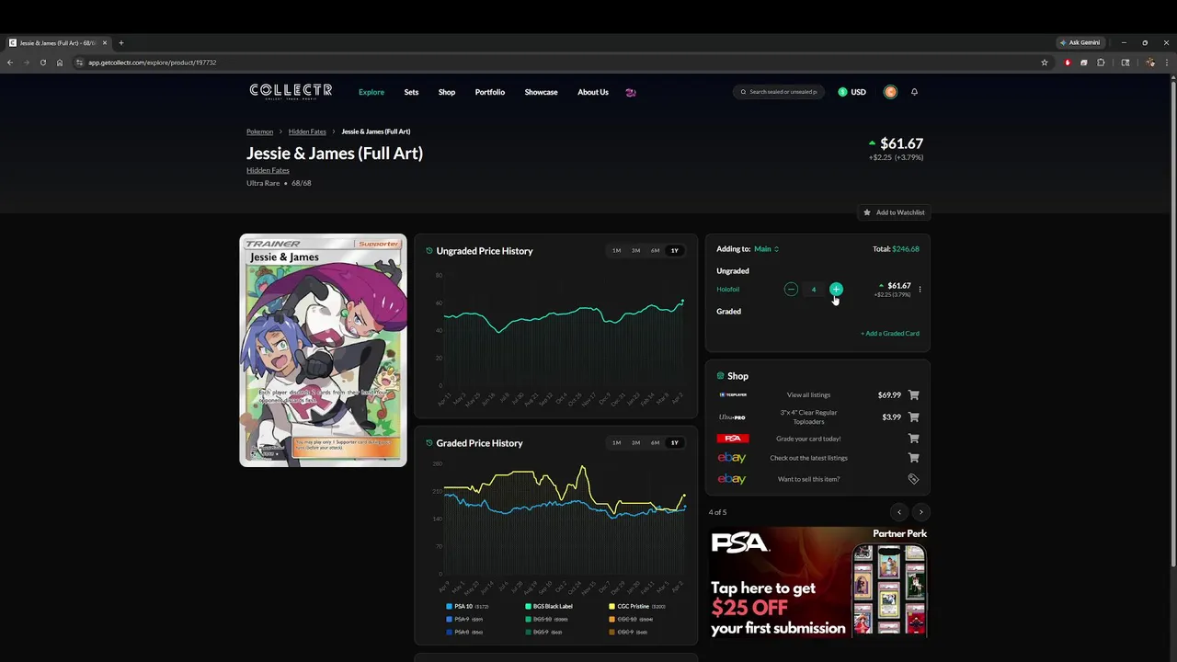Image resolution: width=1177 pixels, height=662 pixels.
Task: Go to next partner perk
Action: pyautogui.click(x=920, y=512)
